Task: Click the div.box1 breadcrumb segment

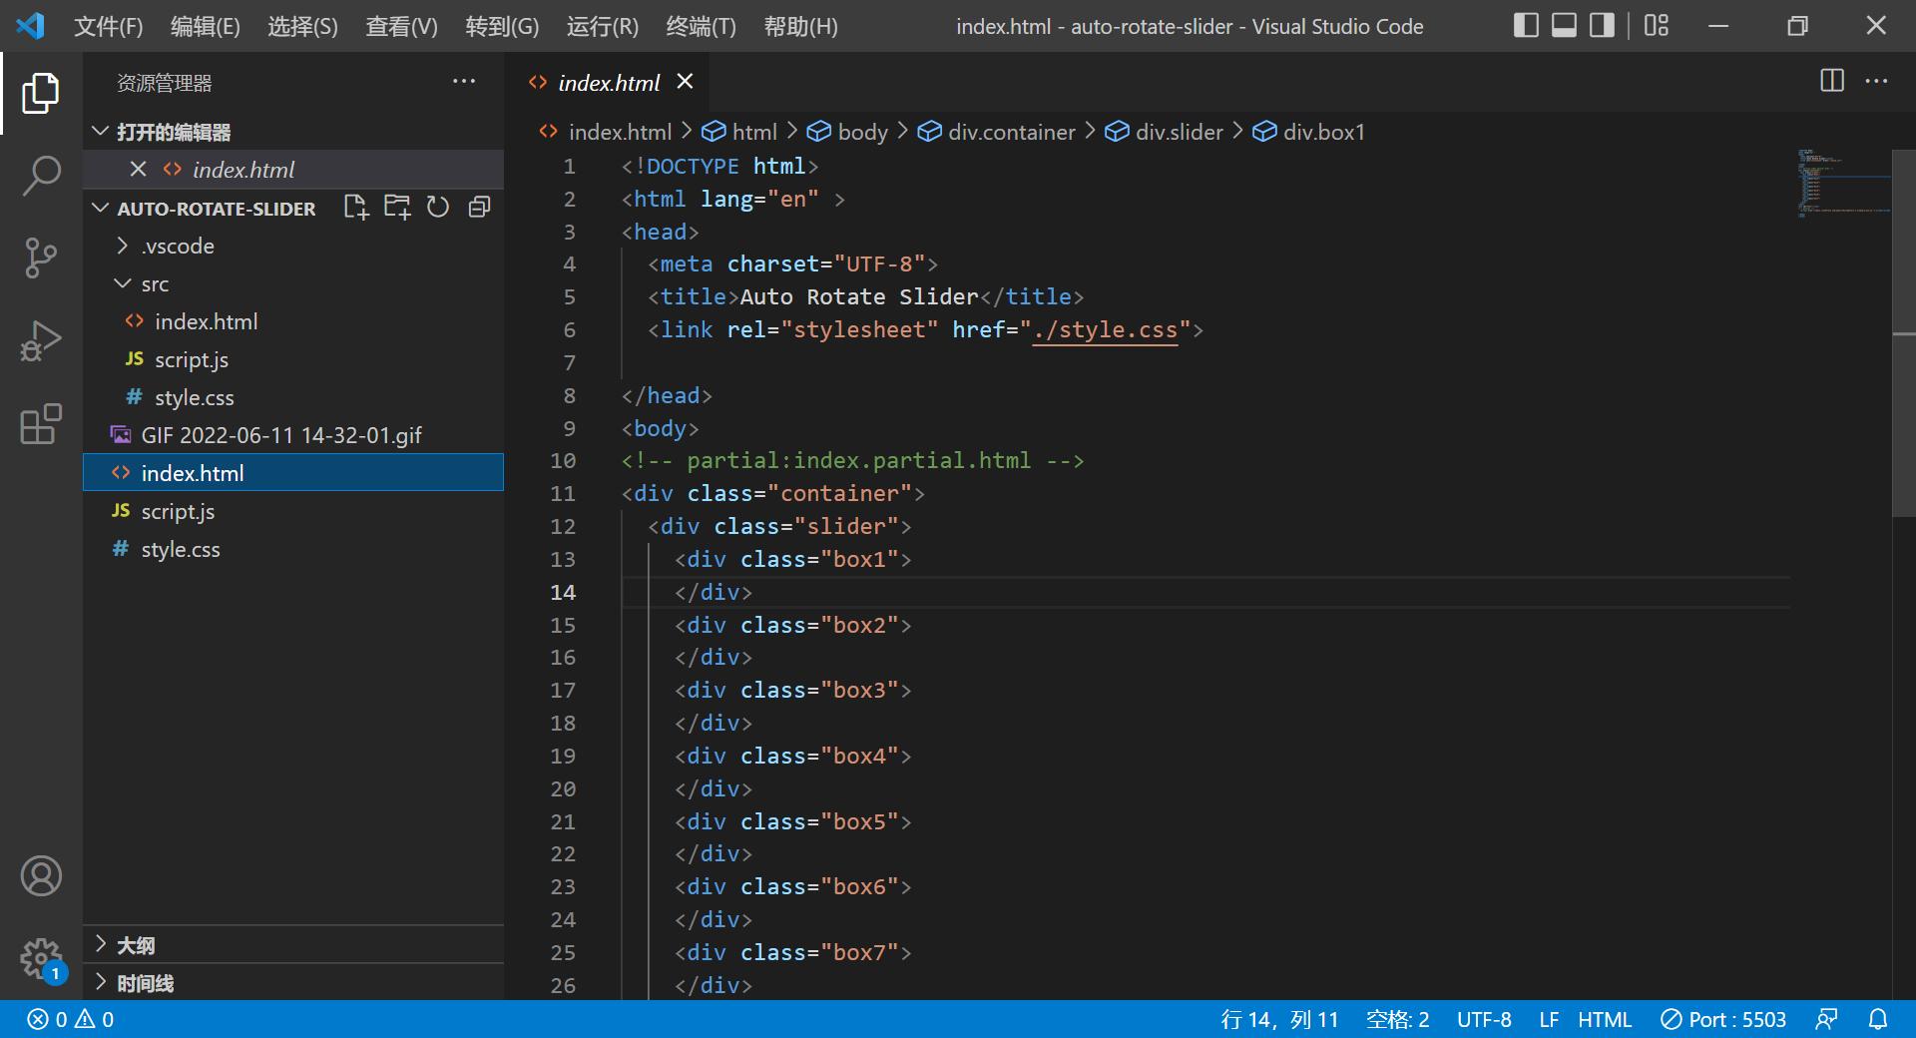Action: pyautogui.click(x=1309, y=132)
